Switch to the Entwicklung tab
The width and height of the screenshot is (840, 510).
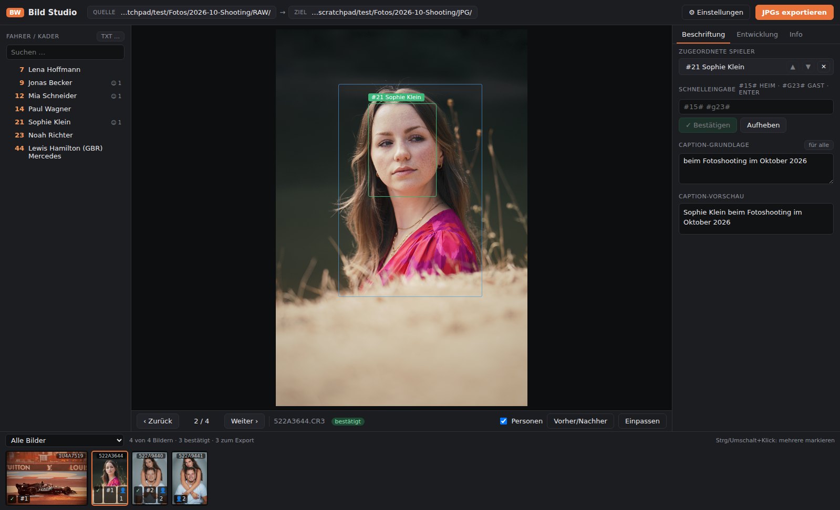(x=757, y=34)
